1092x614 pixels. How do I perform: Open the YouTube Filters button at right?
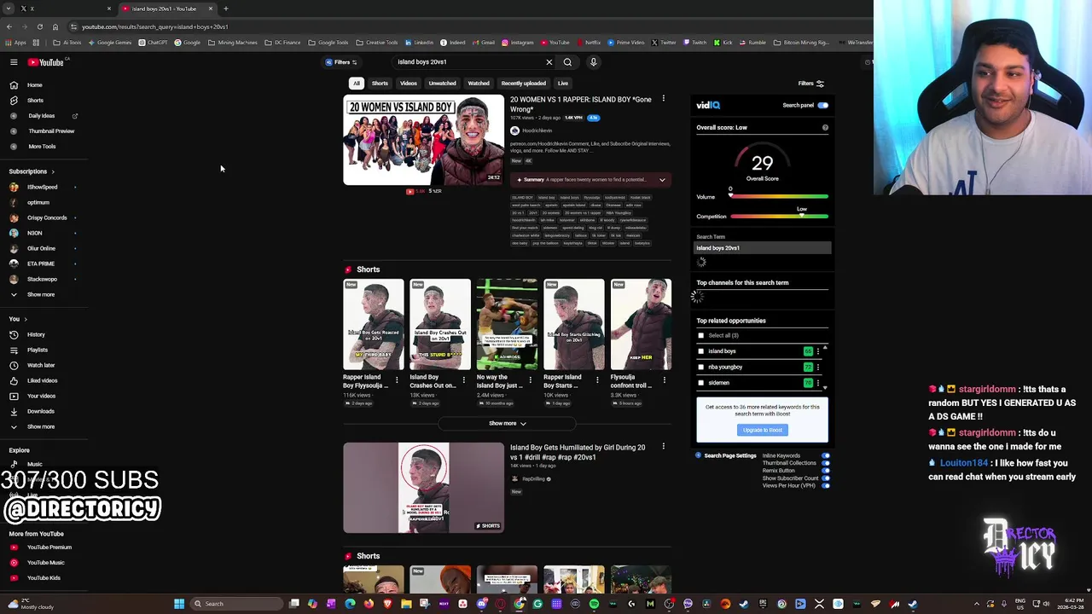[810, 84]
